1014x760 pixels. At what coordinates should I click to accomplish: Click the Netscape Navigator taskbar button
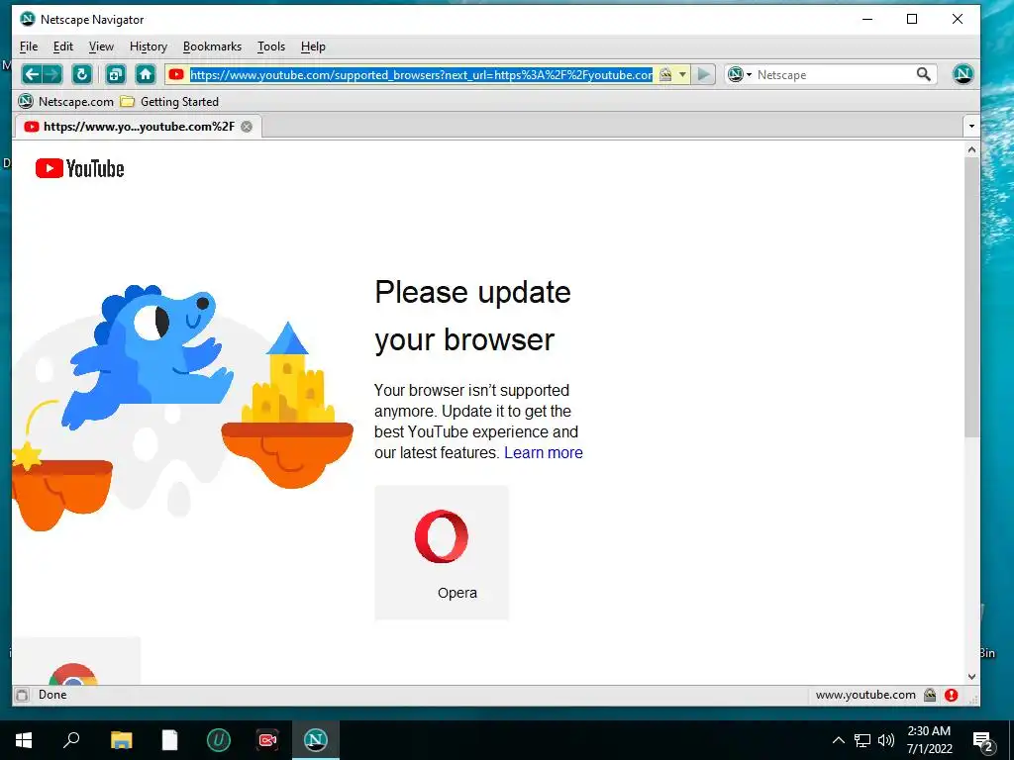pyautogui.click(x=316, y=740)
